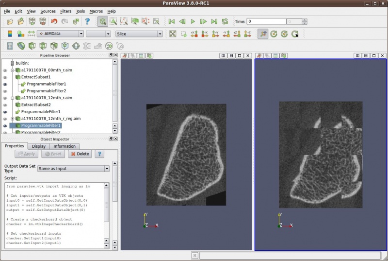
Task: Click inside the Script text editor
Action: 54,215
